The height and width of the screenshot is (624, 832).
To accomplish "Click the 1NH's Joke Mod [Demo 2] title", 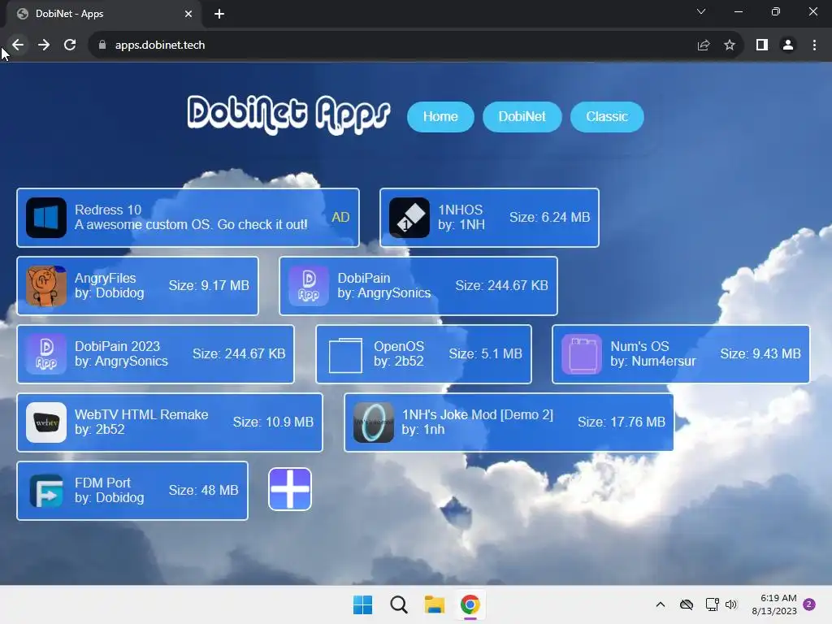I will [478, 415].
